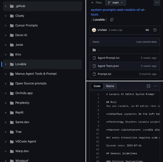This screenshot has width=163, height=162.
Task: Switch to the Blame tab
Action: (x=110, y=86)
